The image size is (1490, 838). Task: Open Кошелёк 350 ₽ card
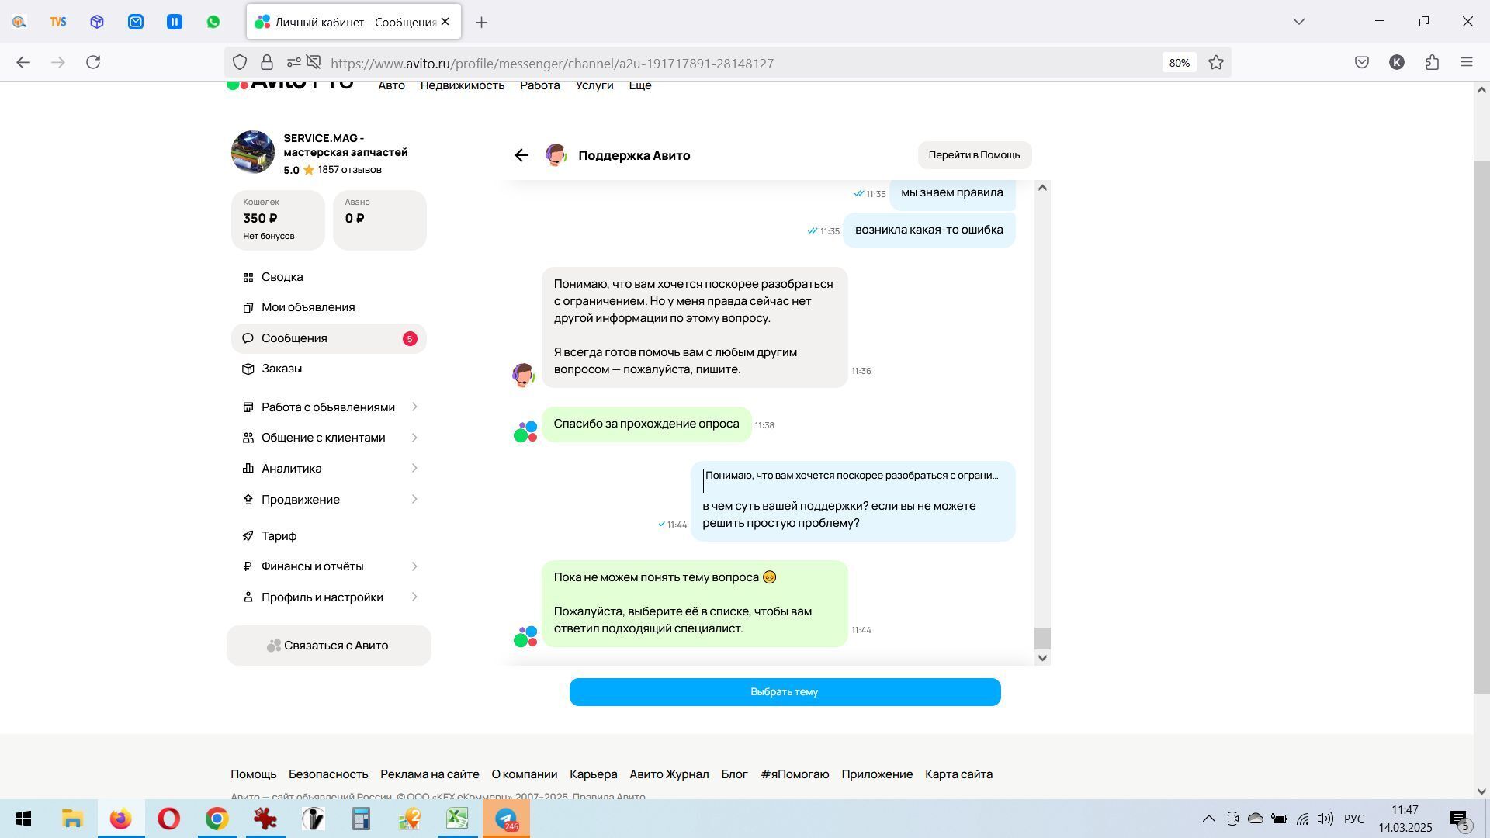(x=278, y=220)
